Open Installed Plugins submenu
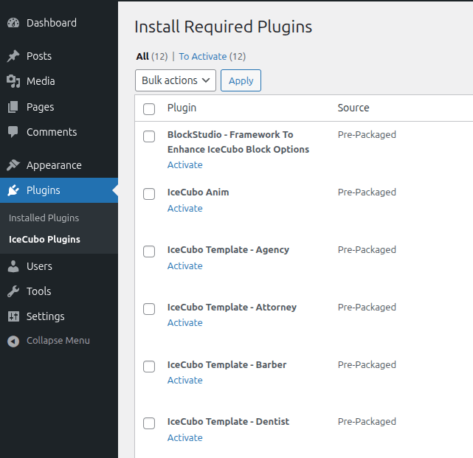473x458 pixels. [x=44, y=218]
